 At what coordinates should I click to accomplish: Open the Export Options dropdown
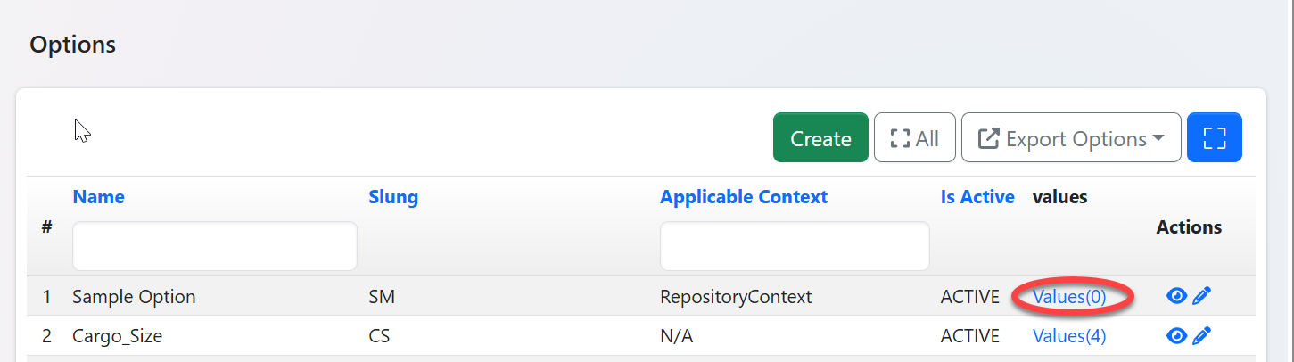click(1070, 138)
